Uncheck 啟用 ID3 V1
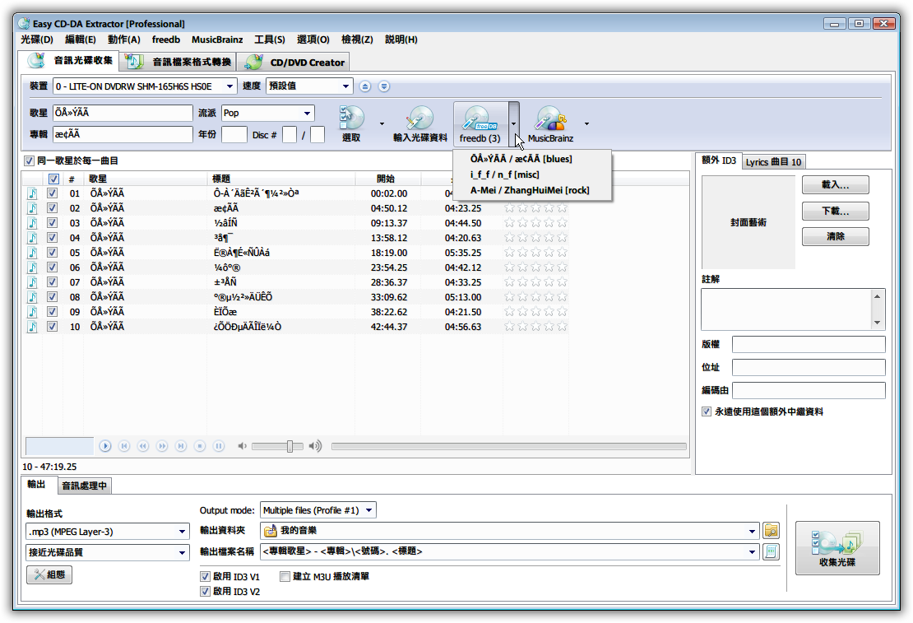 [x=205, y=576]
